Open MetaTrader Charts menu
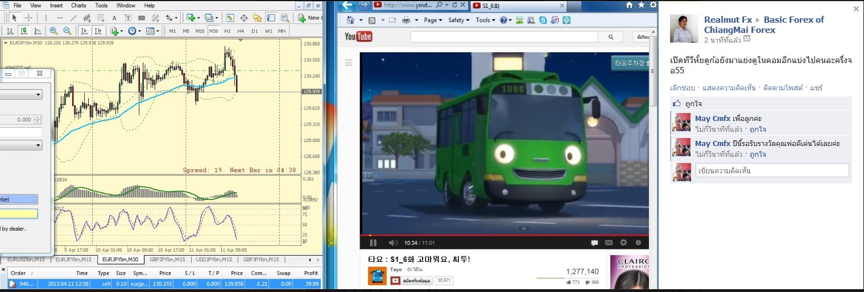Screen dimensions: 864x292 click(78, 5)
